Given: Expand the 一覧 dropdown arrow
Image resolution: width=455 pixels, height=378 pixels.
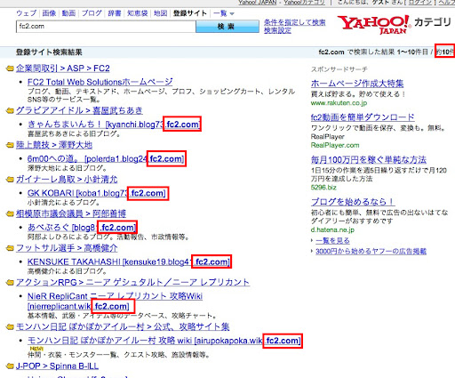Looking at the screenshot, I should point(232,14).
